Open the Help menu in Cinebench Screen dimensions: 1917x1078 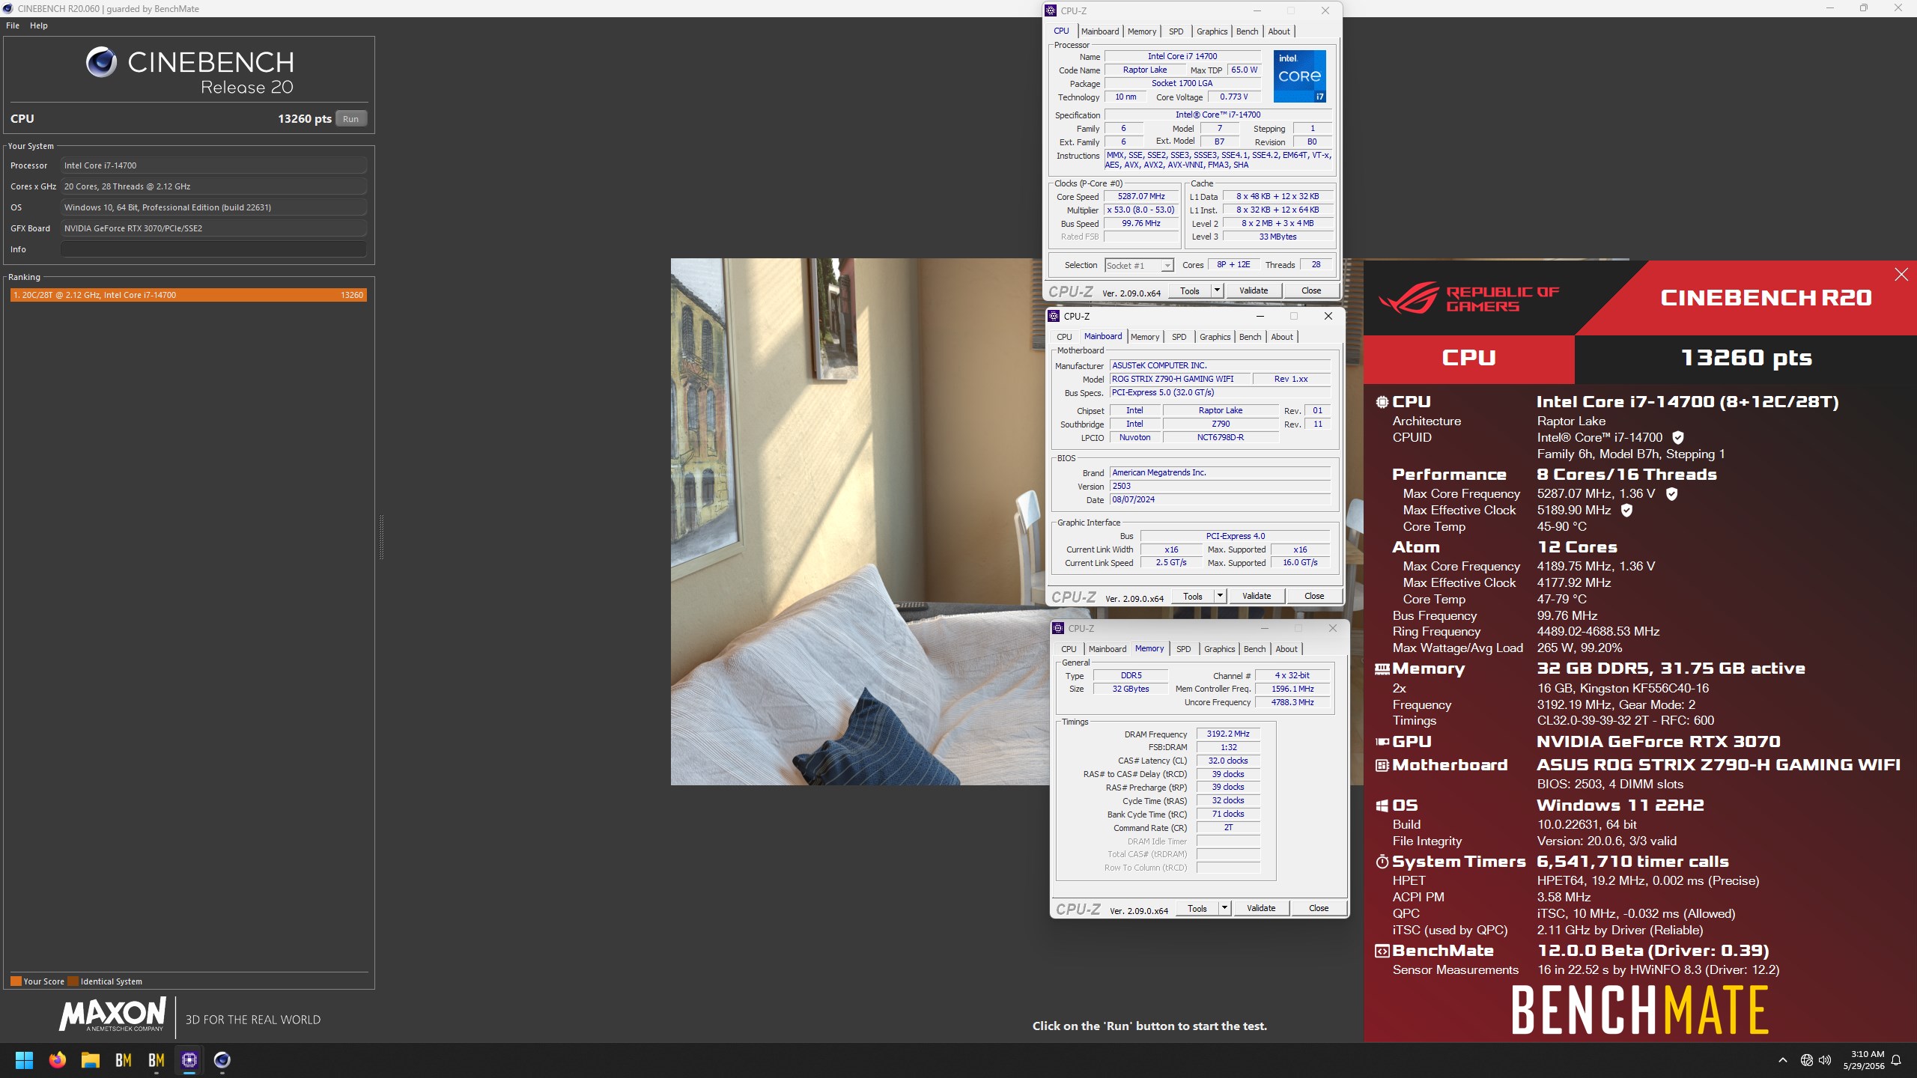click(x=39, y=25)
